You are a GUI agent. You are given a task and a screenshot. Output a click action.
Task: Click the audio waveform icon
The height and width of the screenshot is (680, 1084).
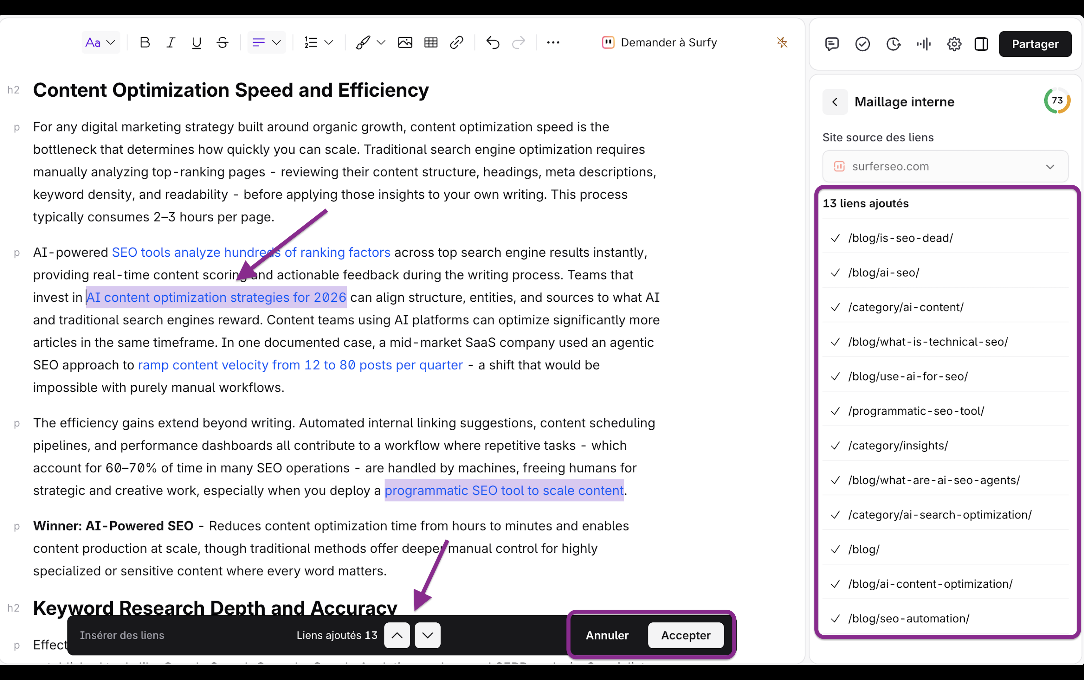(x=924, y=44)
